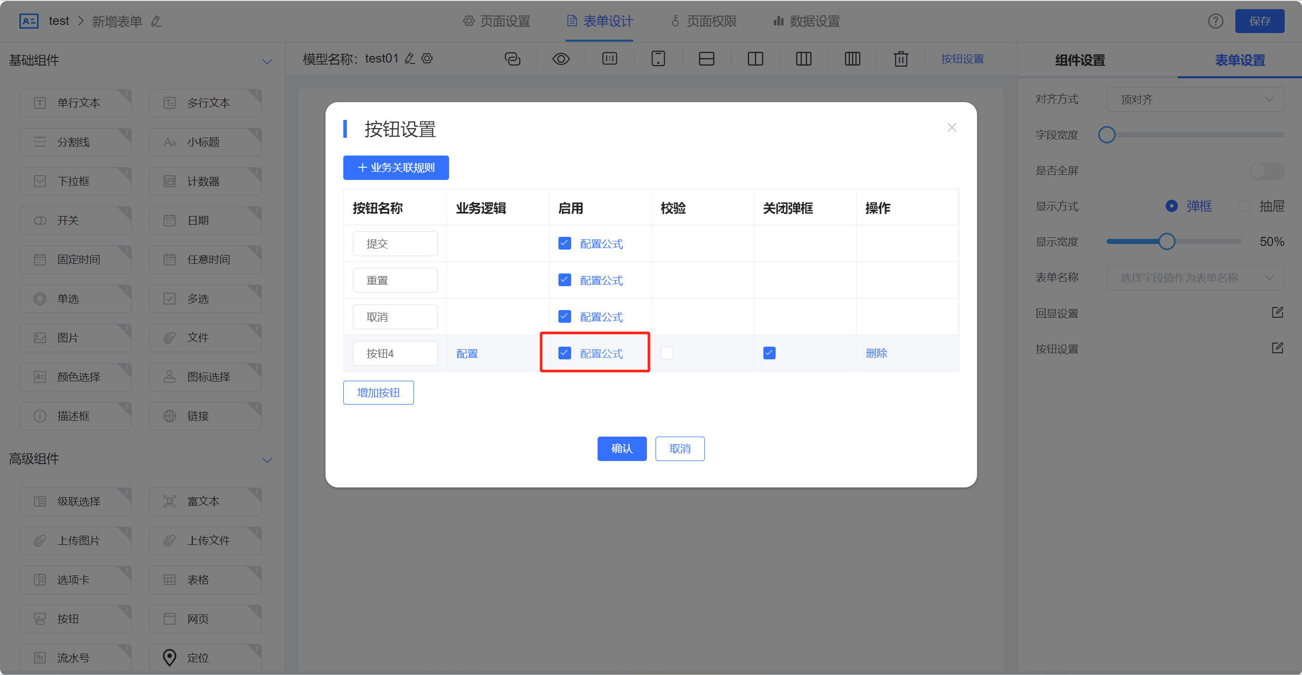
Task: Select the two-column layout icon
Action: click(755, 58)
